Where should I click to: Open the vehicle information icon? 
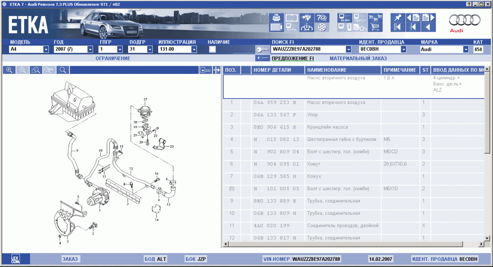point(306,28)
